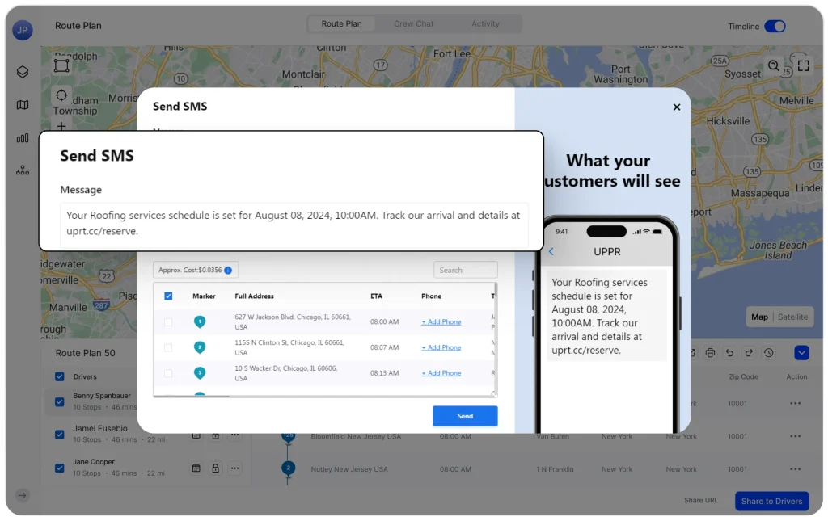Screen dimensions: 828x521
Task: Click the Send button
Action: coord(465,416)
